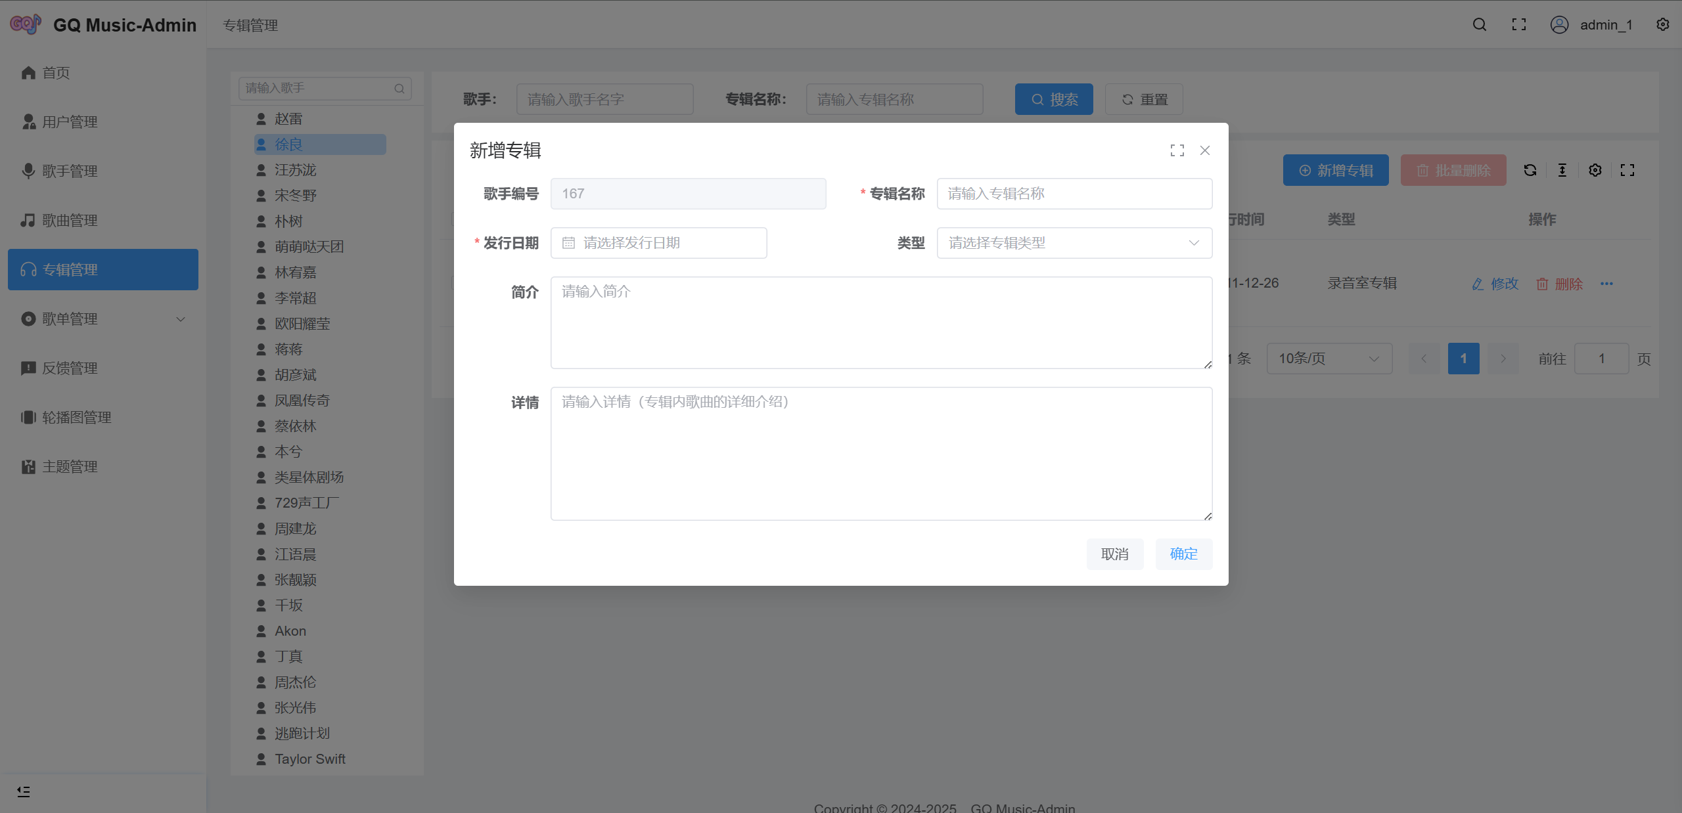This screenshot has width=1682, height=813.
Task: Click the table density height icon
Action: tap(1562, 171)
